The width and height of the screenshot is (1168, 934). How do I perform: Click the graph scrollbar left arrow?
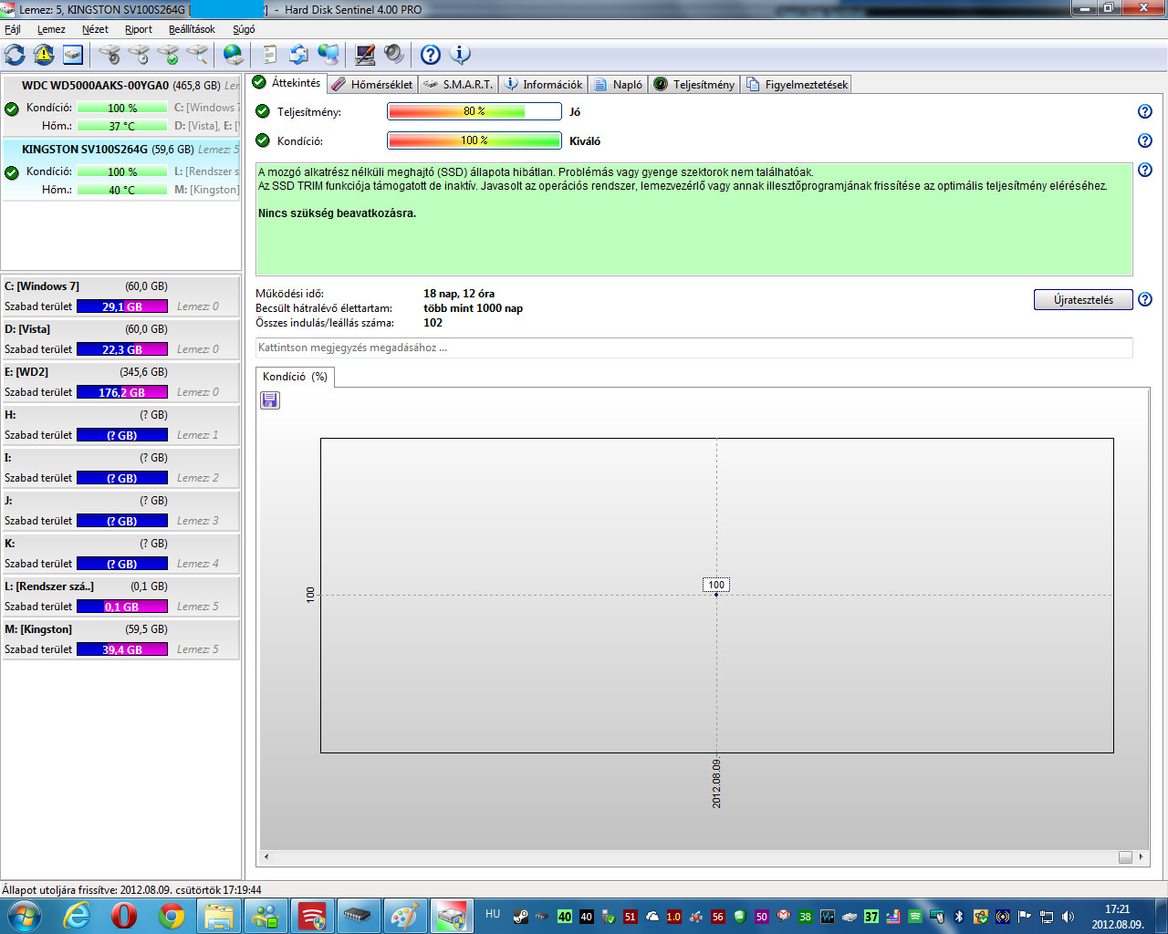pos(266,857)
